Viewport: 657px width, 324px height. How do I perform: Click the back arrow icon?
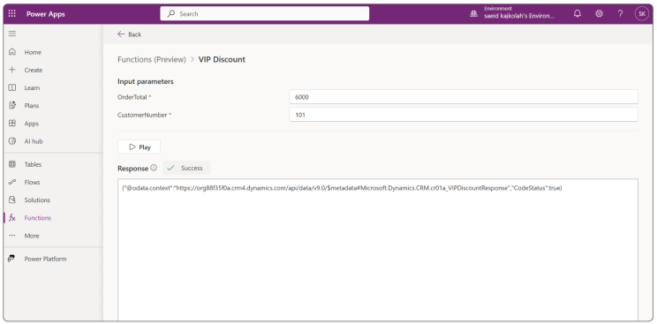(x=121, y=34)
